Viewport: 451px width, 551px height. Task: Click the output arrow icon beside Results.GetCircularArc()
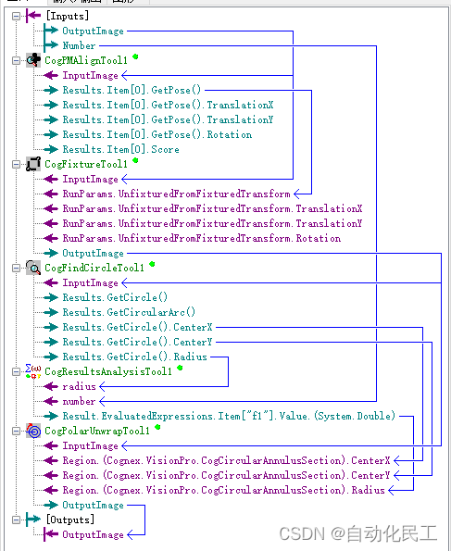[x=51, y=312]
